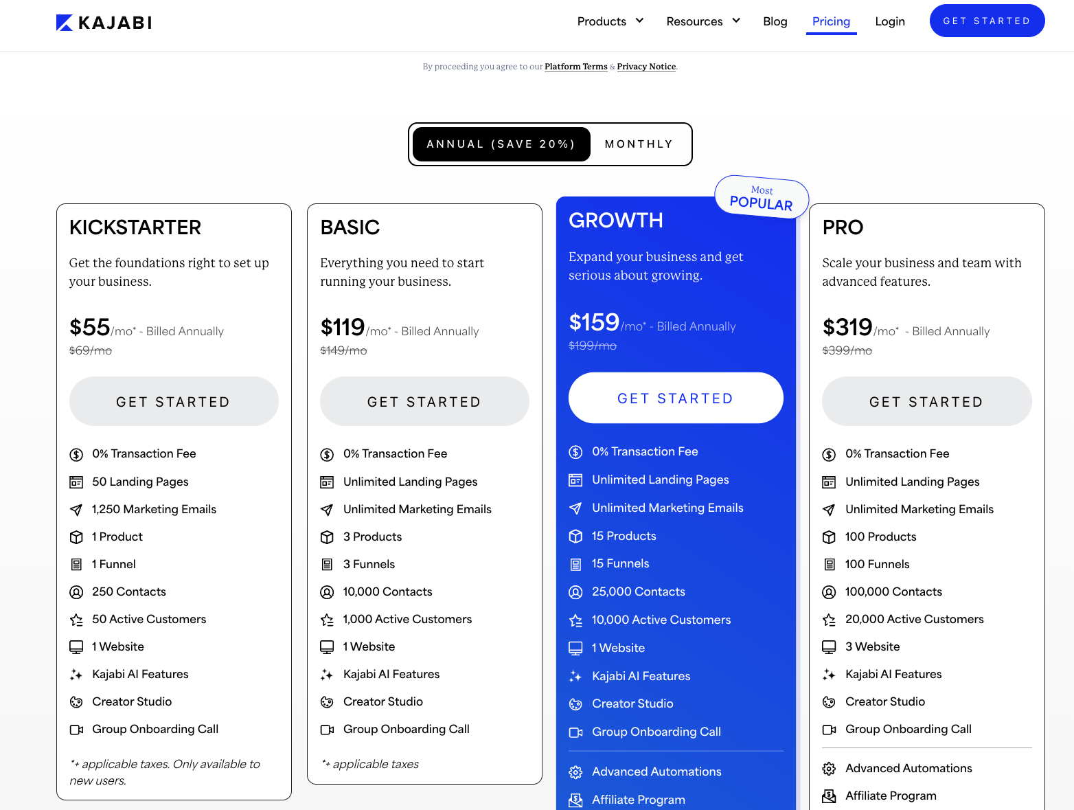Click the $319 Pro price
Screen dimensions: 1074x810
[847, 327]
